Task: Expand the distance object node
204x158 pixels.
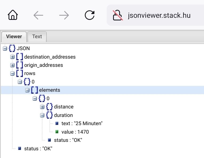Action: coord(42,107)
